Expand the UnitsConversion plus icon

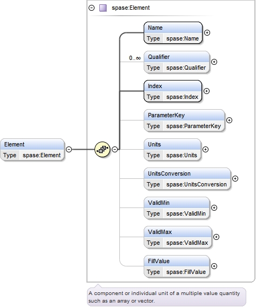click(x=235, y=178)
